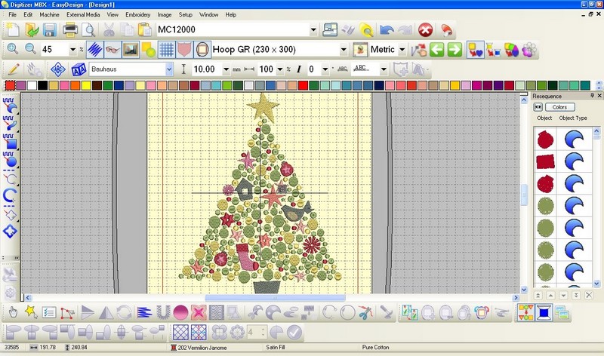The width and height of the screenshot is (604, 356).
Task: Click the green left arrow icon
Action: 437,50
